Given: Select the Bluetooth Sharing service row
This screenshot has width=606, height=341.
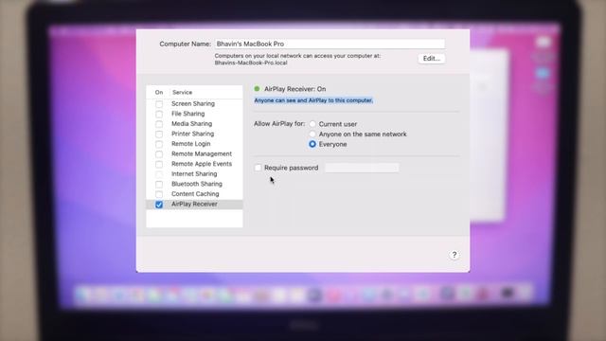Looking at the screenshot, I should (194, 184).
